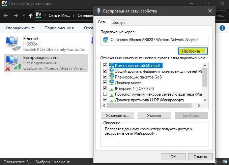
Task: Click the Explorer window title icon
Action: pos(4,3)
